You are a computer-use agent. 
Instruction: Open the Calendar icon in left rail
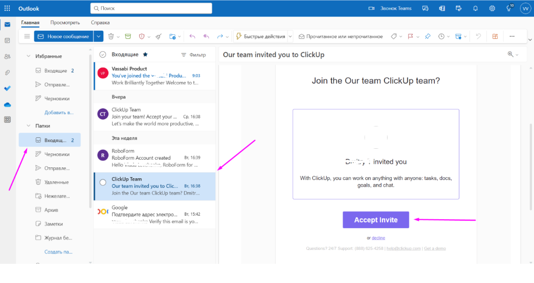point(7,40)
